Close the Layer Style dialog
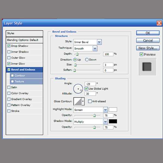The height and width of the screenshot is (163, 163). pyautogui.click(x=159, y=23)
